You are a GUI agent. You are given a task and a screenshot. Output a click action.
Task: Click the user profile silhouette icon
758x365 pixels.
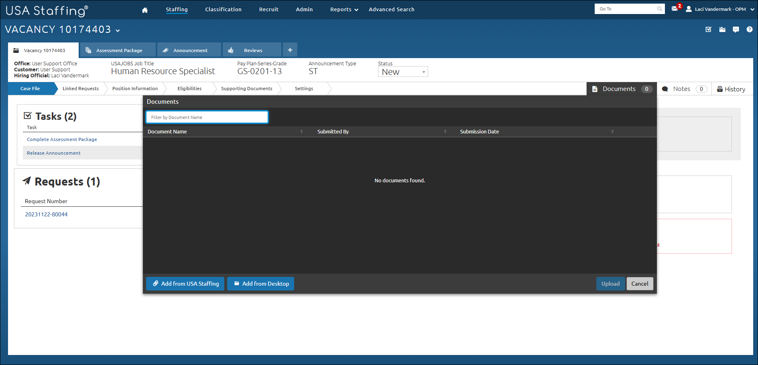tap(689, 9)
